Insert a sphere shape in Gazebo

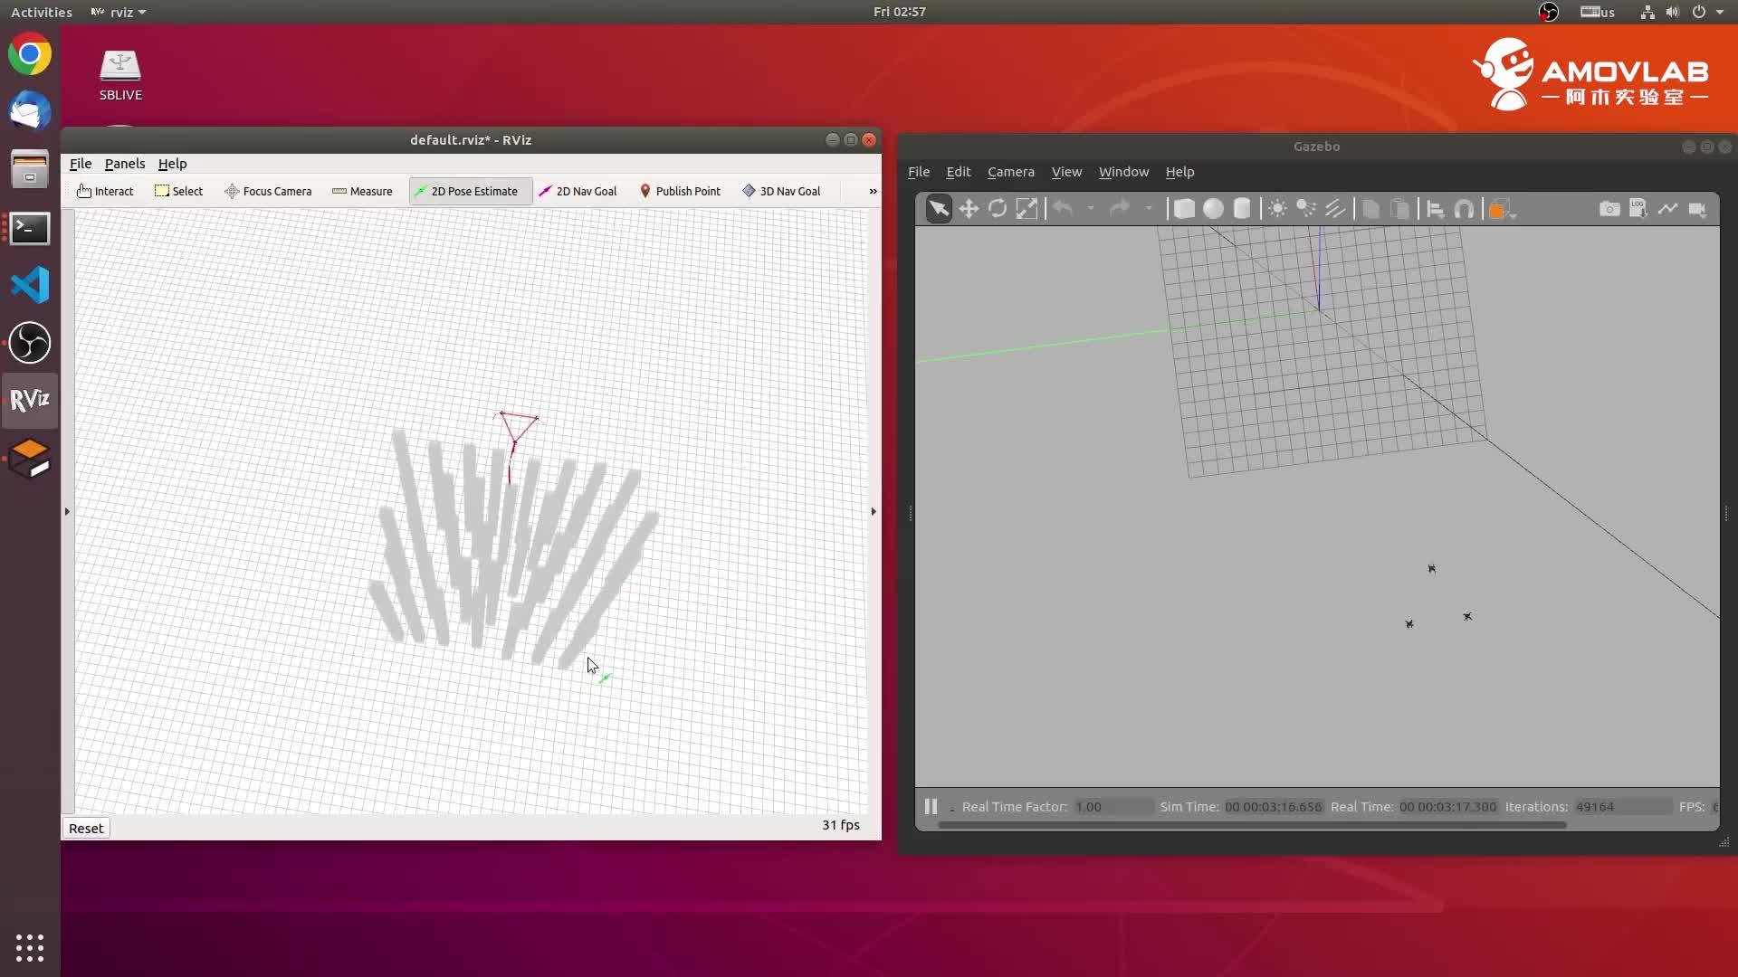click(x=1213, y=209)
